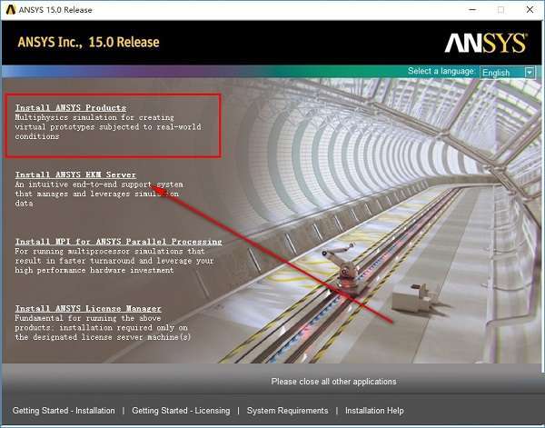Click the Please close all other applications text
545x428 pixels.
[333, 382]
